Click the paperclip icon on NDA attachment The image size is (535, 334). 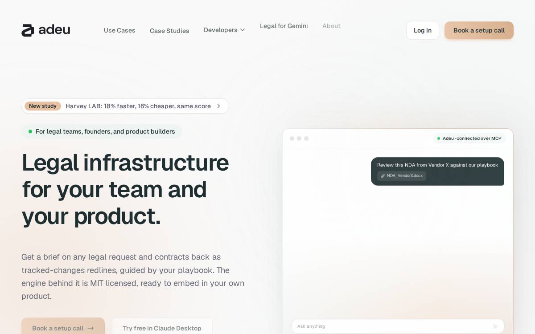[383, 175]
